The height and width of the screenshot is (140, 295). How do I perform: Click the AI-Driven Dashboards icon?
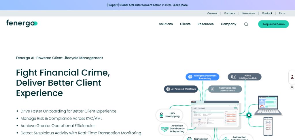[x=164, y=129]
